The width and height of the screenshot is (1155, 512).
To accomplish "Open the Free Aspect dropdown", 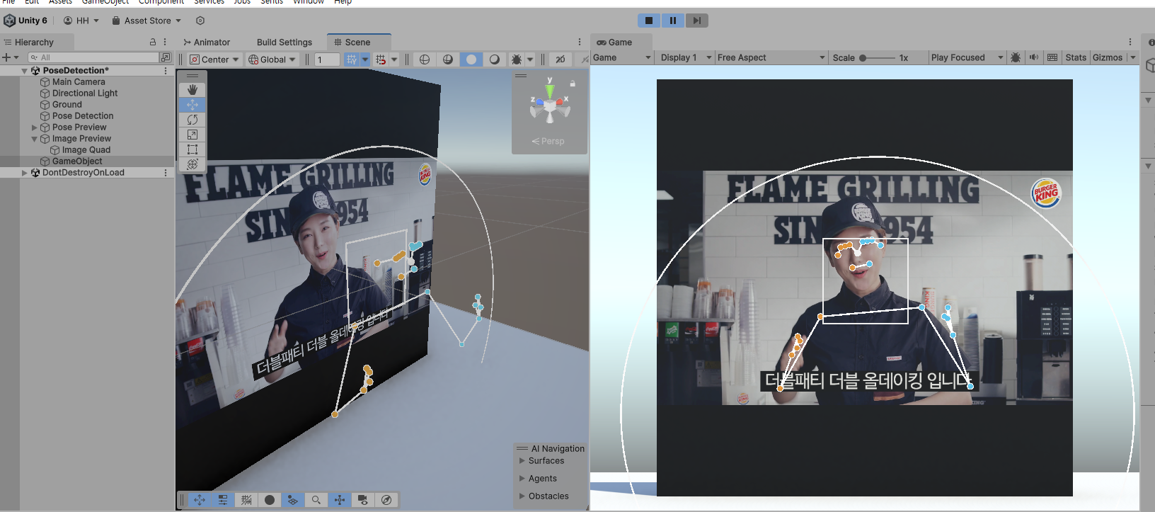I will [x=771, y=57].
